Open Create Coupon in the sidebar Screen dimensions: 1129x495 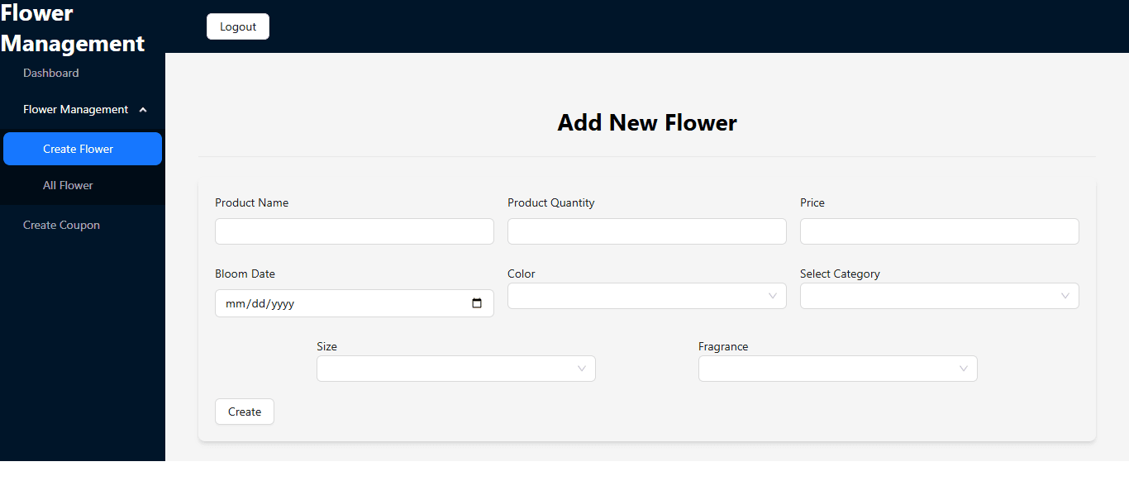[83, 225]
